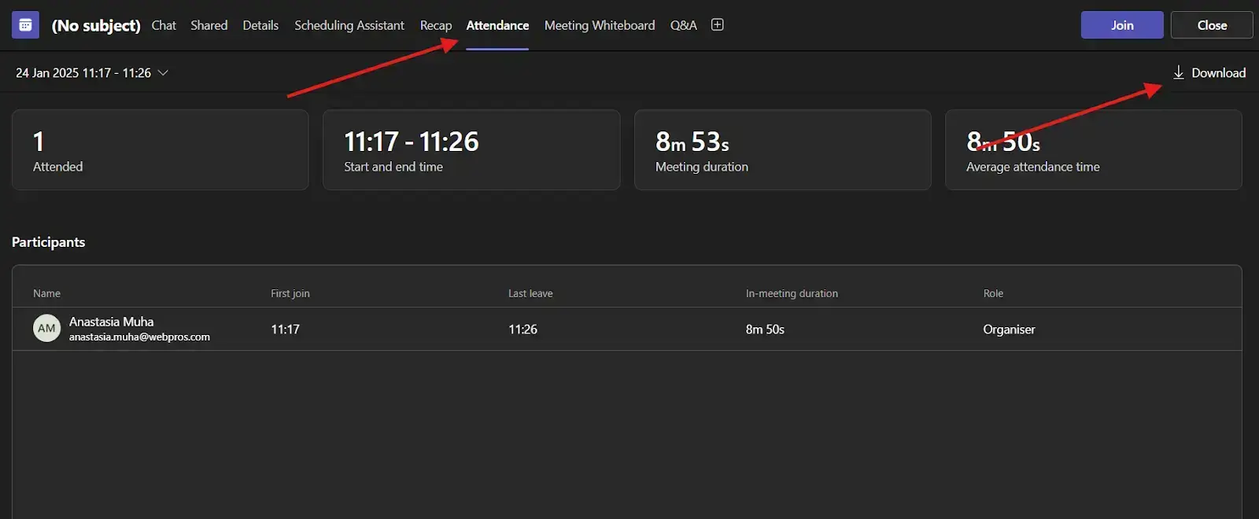Switch to the Q&A tab
The width and height of the screenshot is (1259, 519).
[x=683, y=25]
